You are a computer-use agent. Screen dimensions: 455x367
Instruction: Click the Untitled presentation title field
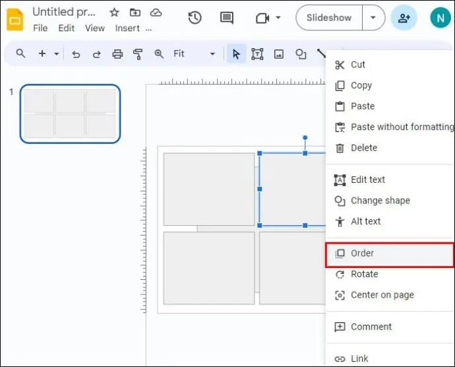64,12
